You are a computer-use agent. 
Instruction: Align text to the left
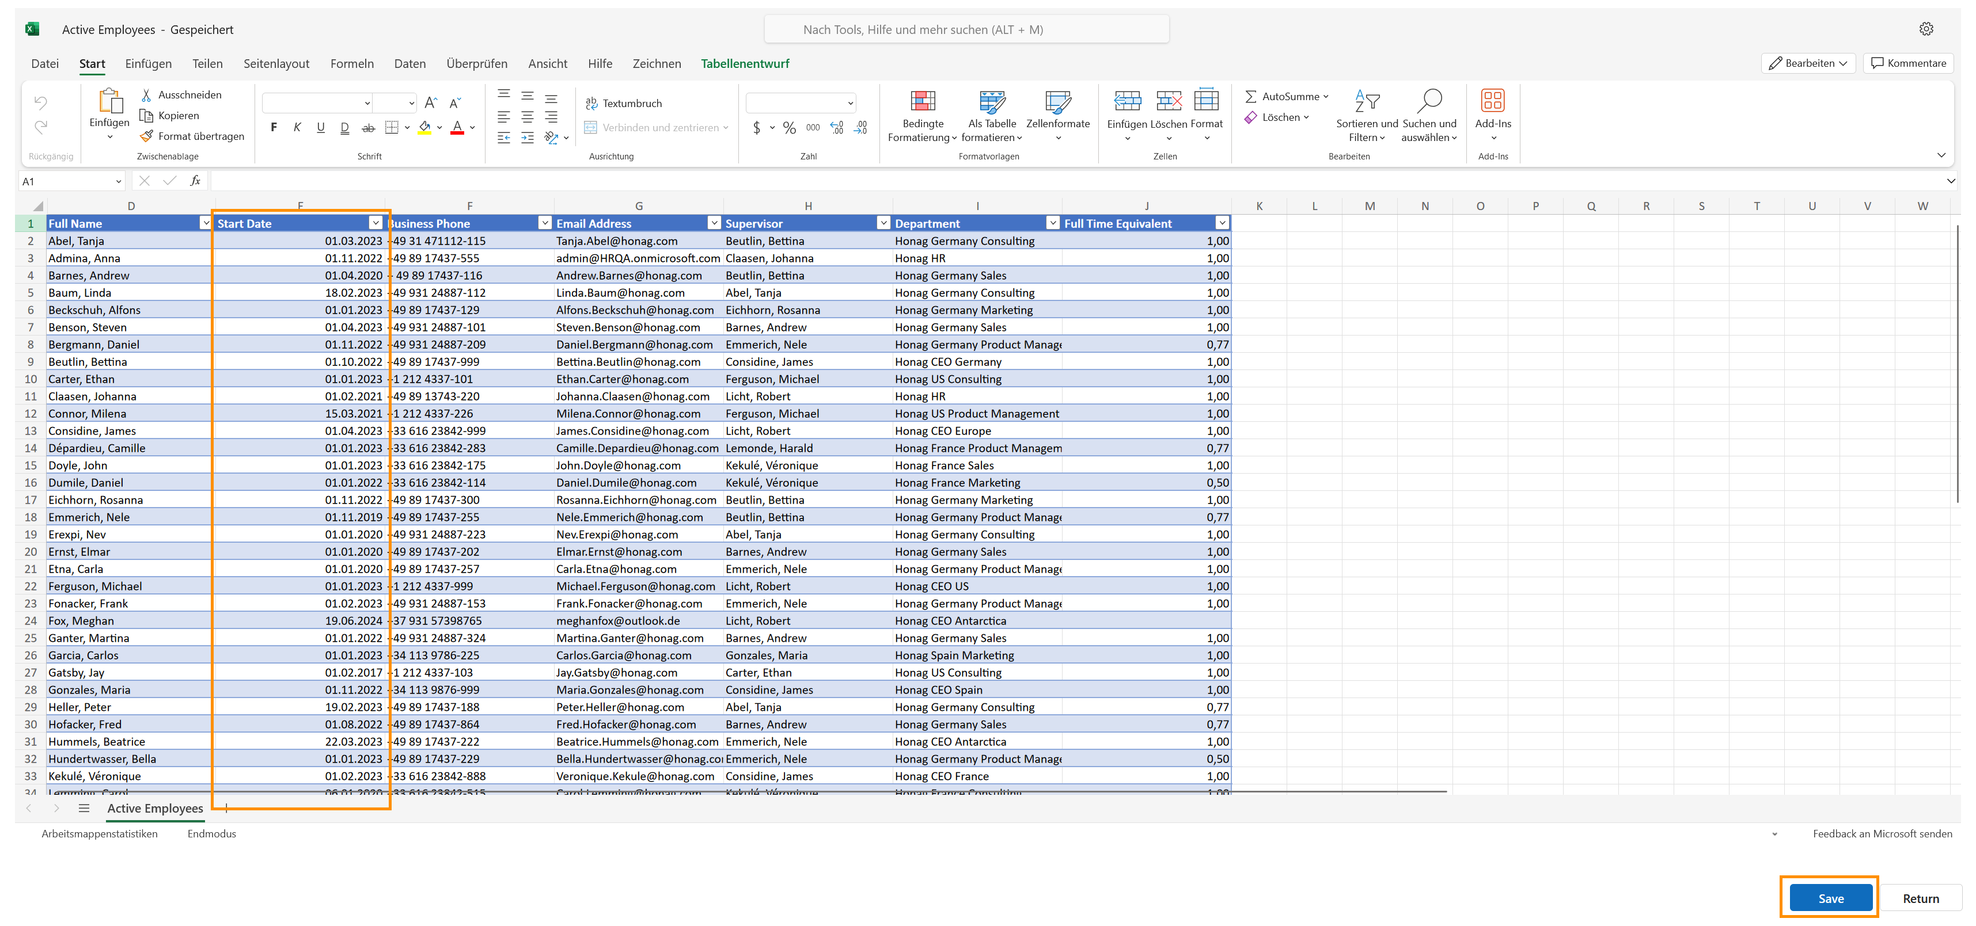(x=504, y=116)
